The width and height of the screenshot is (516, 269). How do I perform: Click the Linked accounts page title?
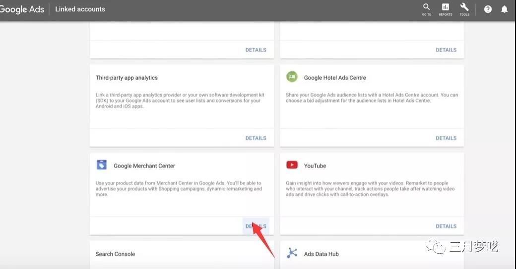pos(80,9)
